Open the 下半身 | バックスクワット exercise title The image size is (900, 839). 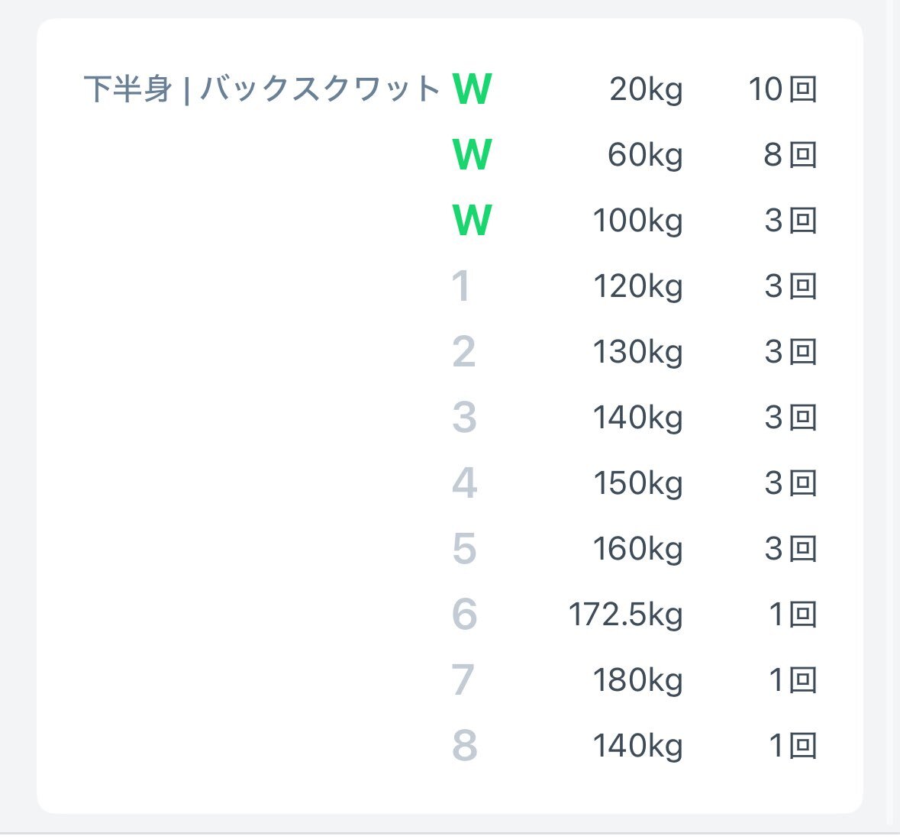(x=262, y=89)
